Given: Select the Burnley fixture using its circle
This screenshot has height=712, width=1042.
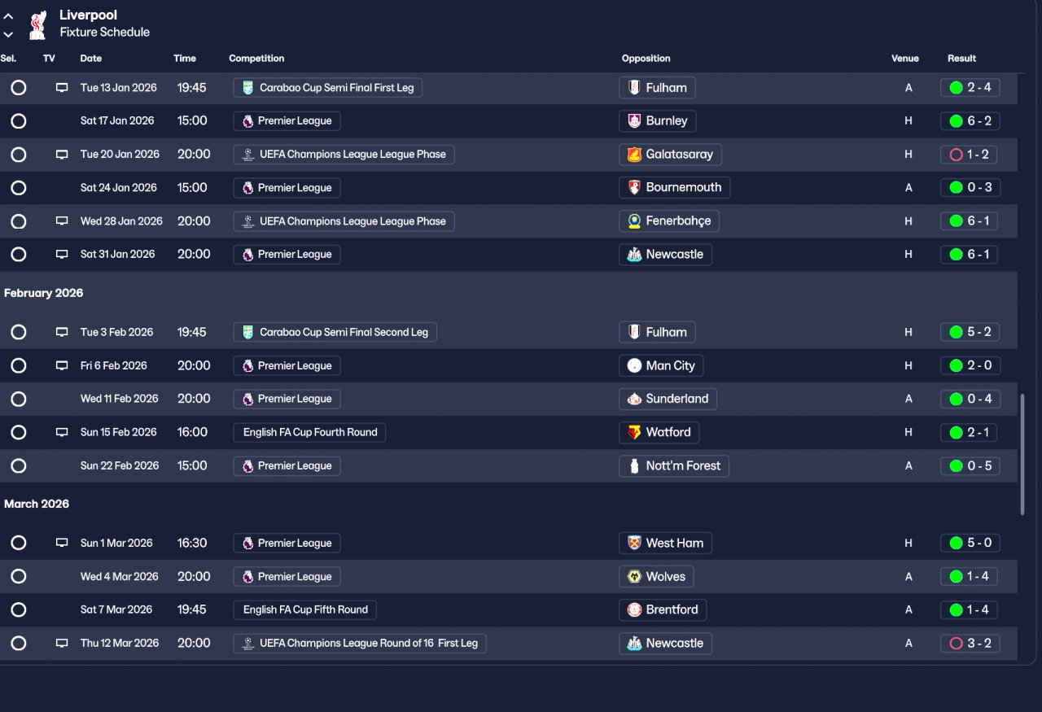Looking at the screenshot, I should point(19,121).
